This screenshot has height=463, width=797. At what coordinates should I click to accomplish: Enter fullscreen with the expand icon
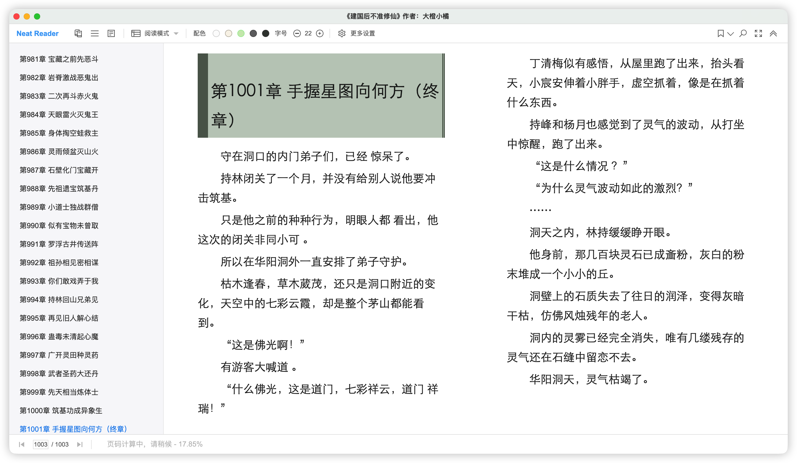tap(758, 33)
